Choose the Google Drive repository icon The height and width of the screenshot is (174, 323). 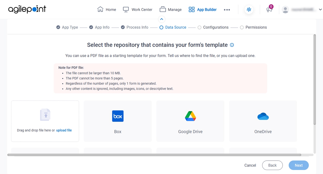point(190,116)
